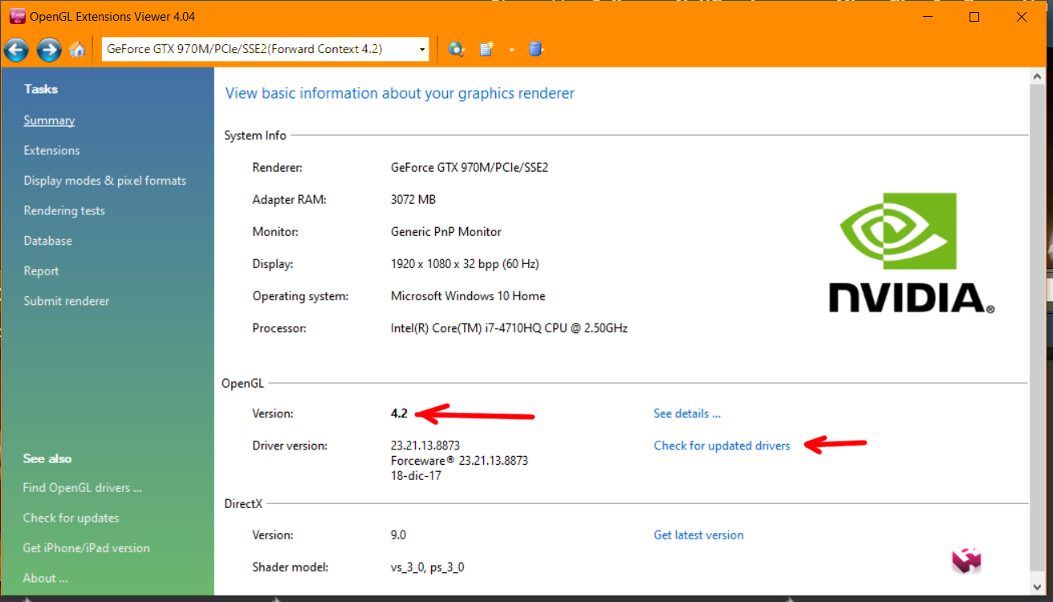
Task: Open Report in the Tasks sidebar
Action: tap(41, 271)
